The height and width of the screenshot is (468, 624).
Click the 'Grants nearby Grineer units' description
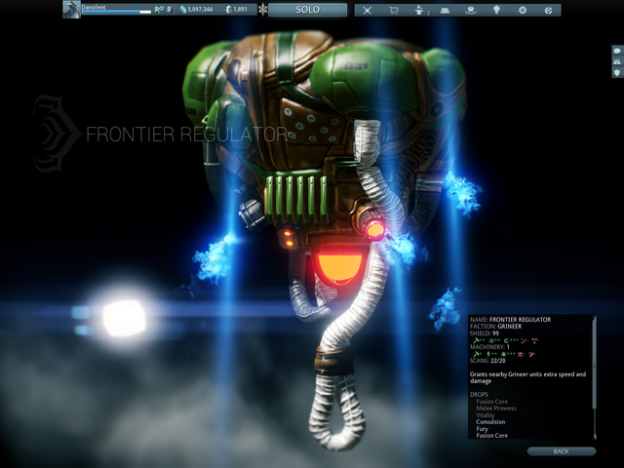pyautogui.click(x=527, y=377)
